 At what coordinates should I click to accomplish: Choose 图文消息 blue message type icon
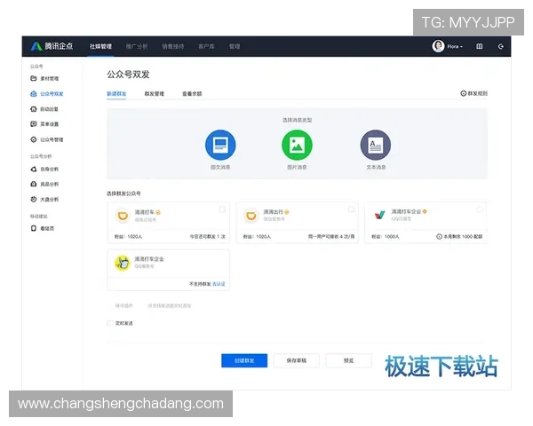[220, 145]
